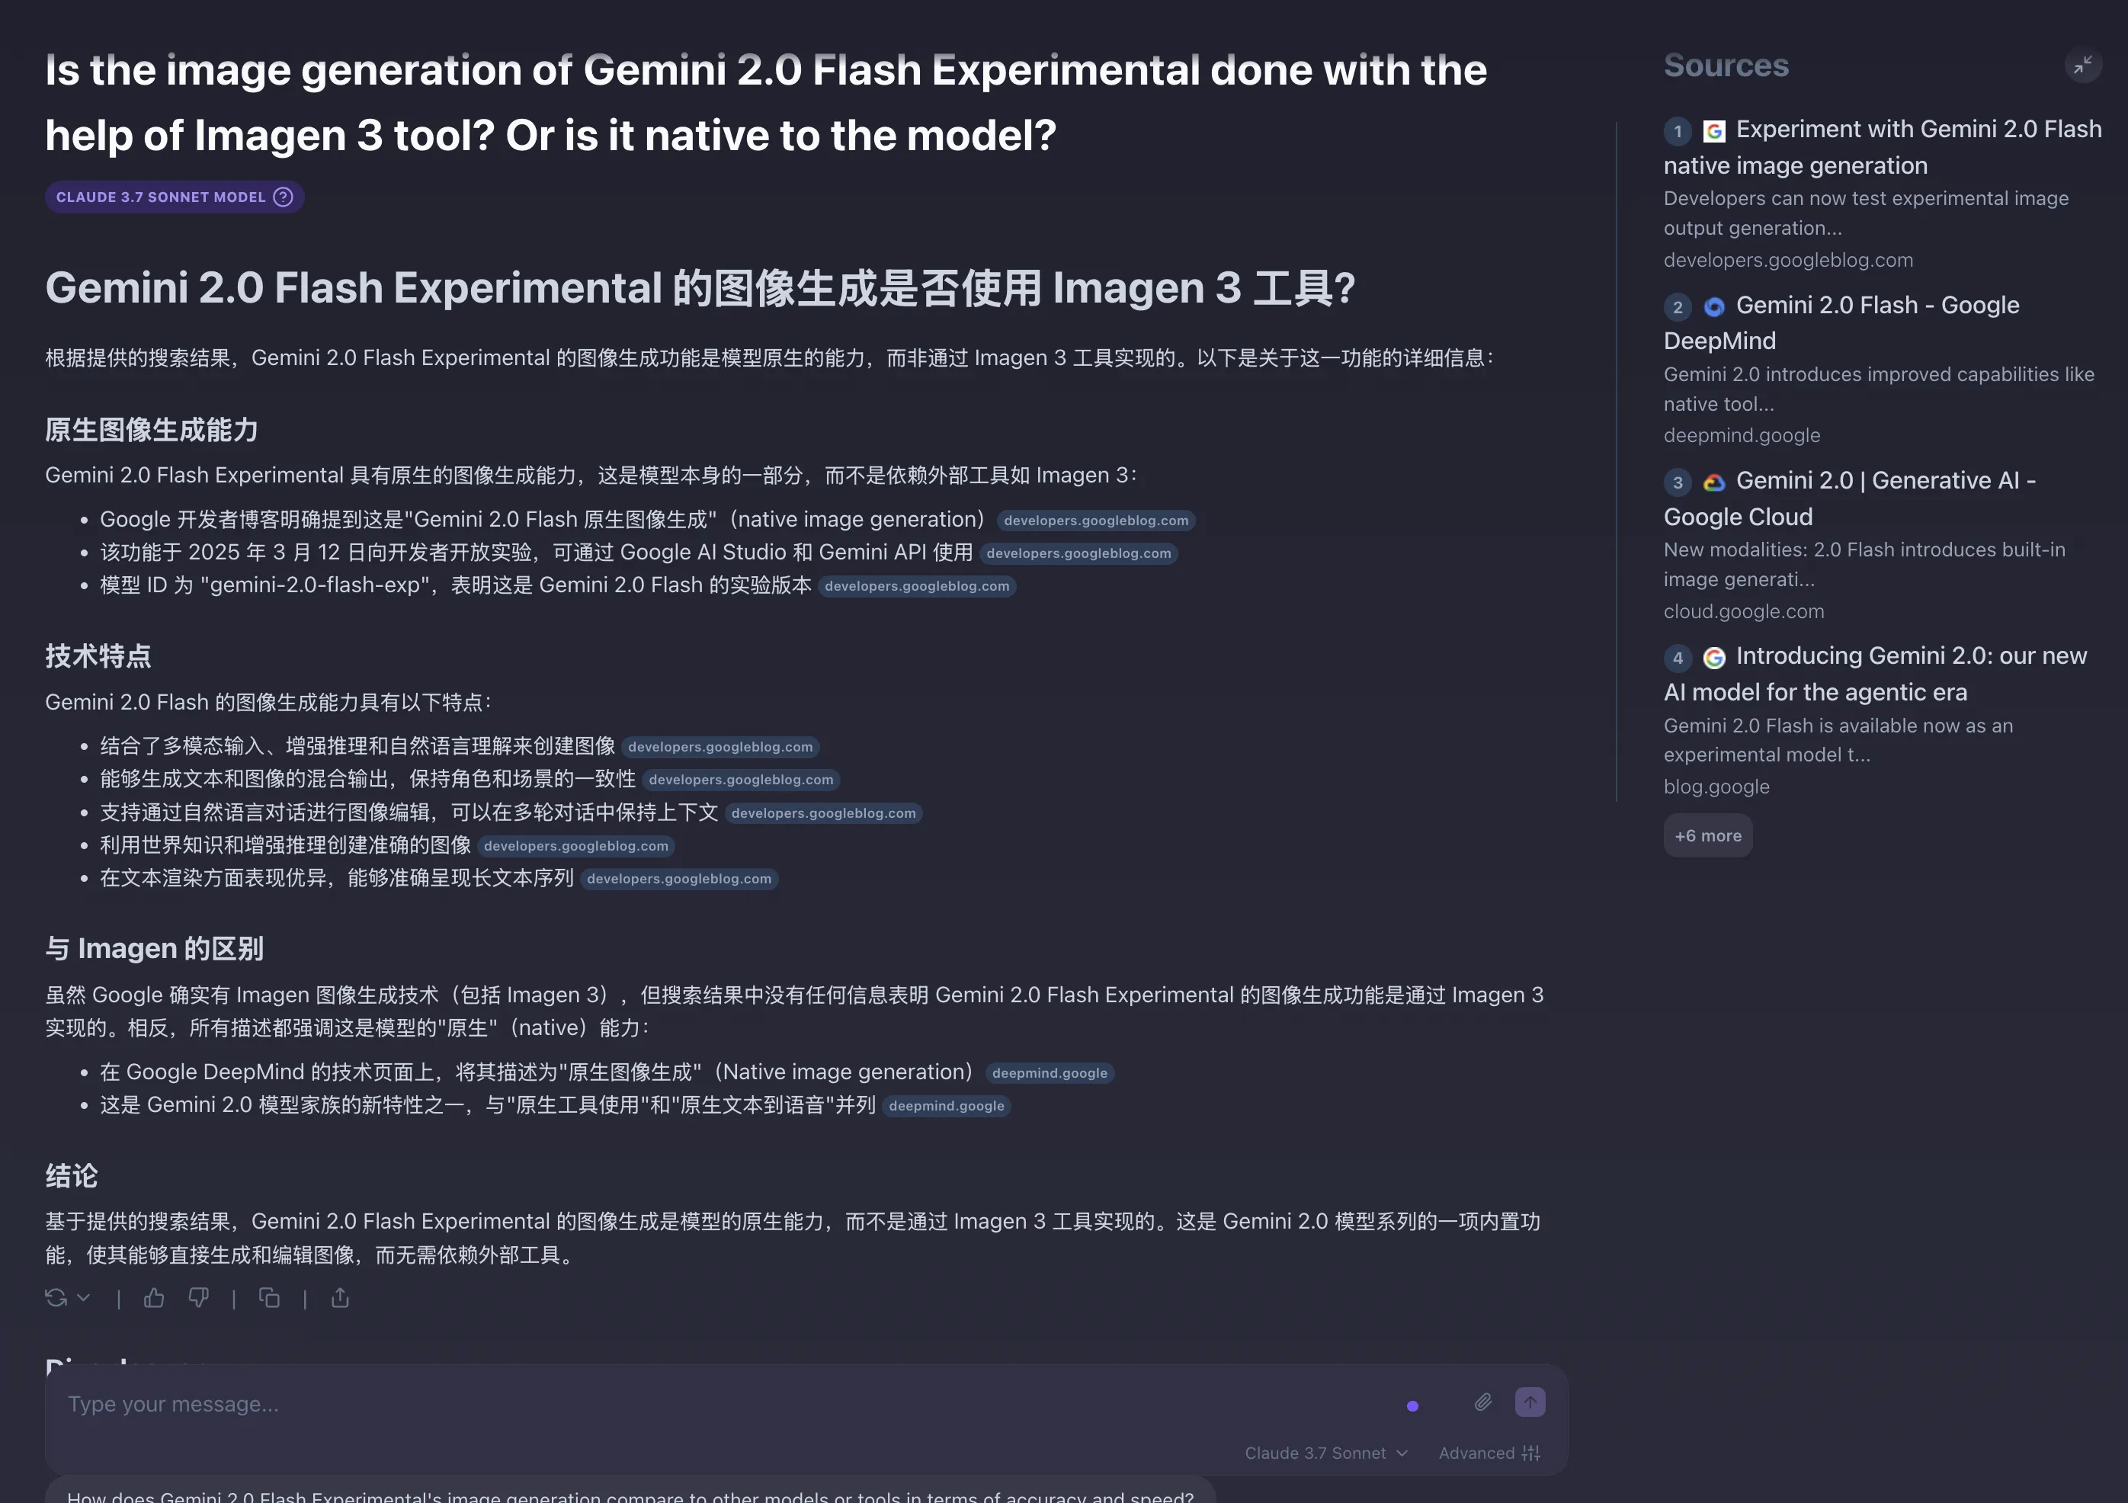Open citation chip after native image generation bullet
This screenshot has height=1503, width=2128.
click(x=1095, y=521)
